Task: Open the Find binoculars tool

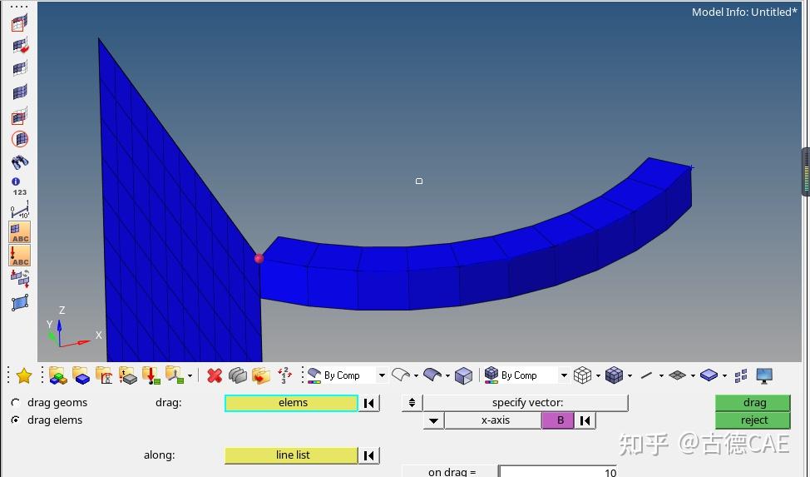Action: (x=20, y=162)
